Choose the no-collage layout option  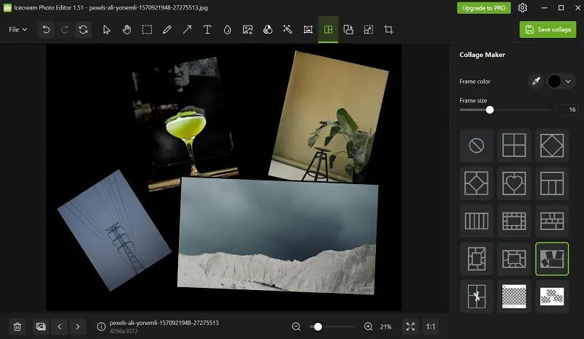click(x=476, y=145)
